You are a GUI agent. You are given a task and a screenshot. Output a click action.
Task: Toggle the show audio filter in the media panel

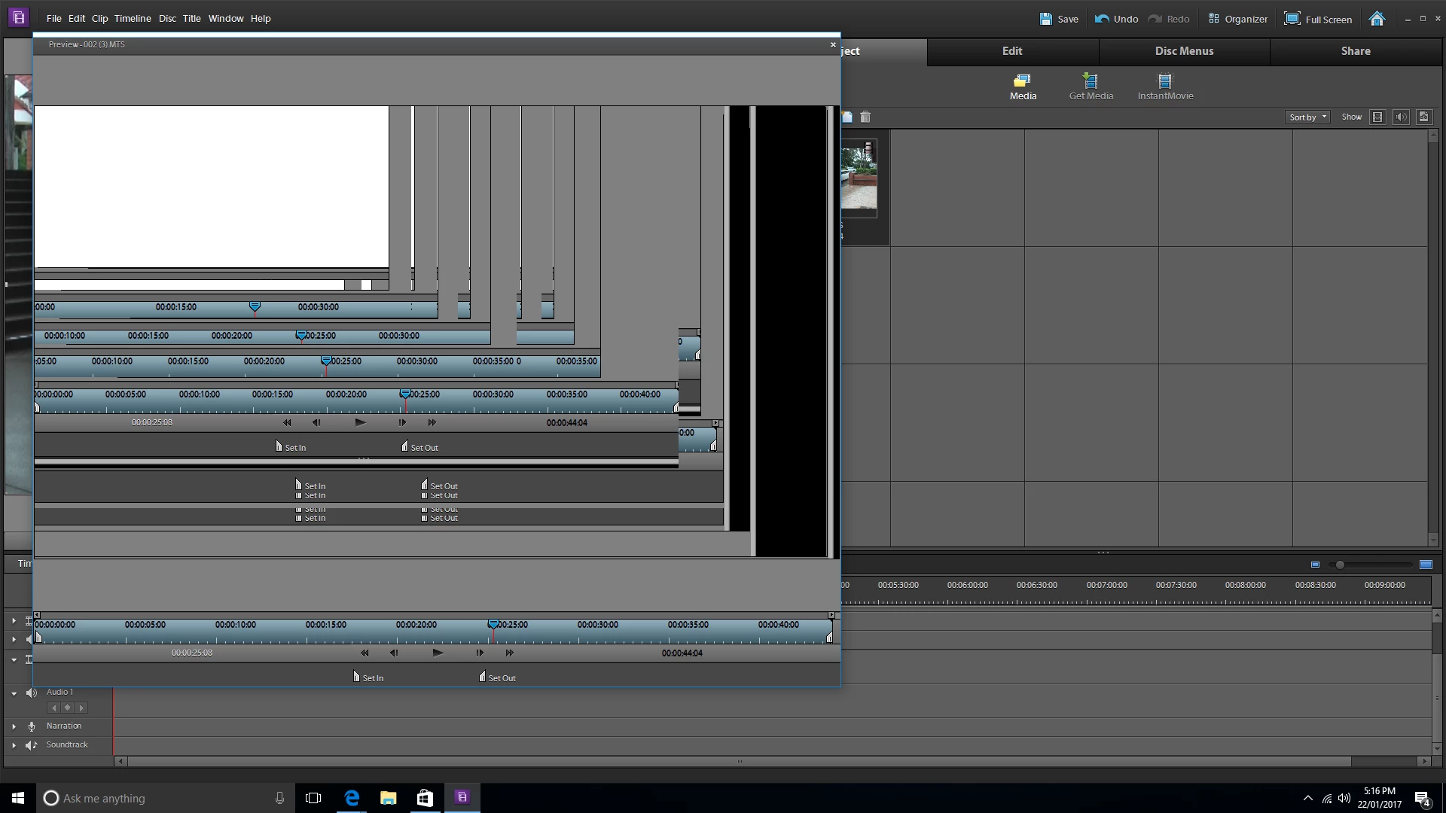[x=1401, y=117]
